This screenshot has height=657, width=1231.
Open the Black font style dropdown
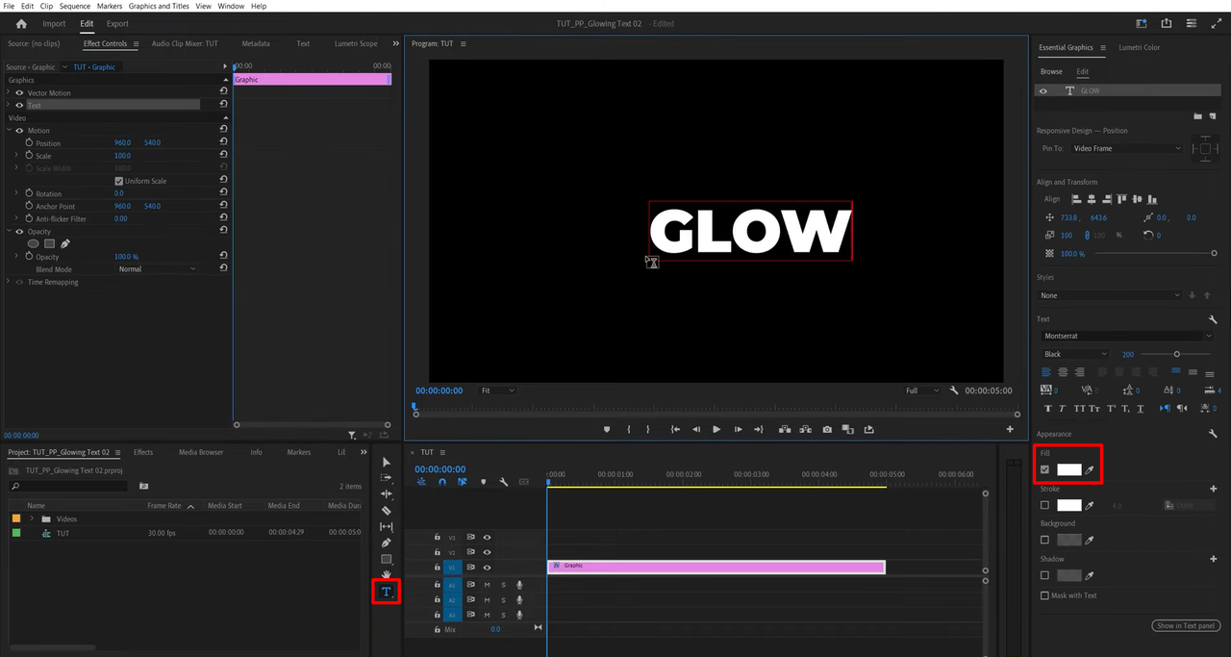pyautogui.click(x=1075, y=354)
